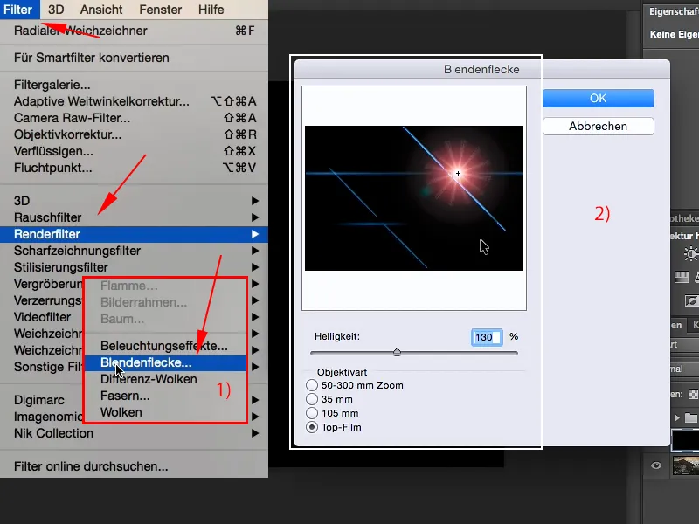Screen dimensions: 699x524
Task: Open the 3D menu in menu bar
Action: (x=56, y=10)
